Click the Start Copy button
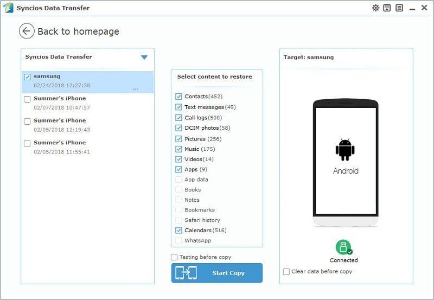The image size is (434, 300). [216, 273]
